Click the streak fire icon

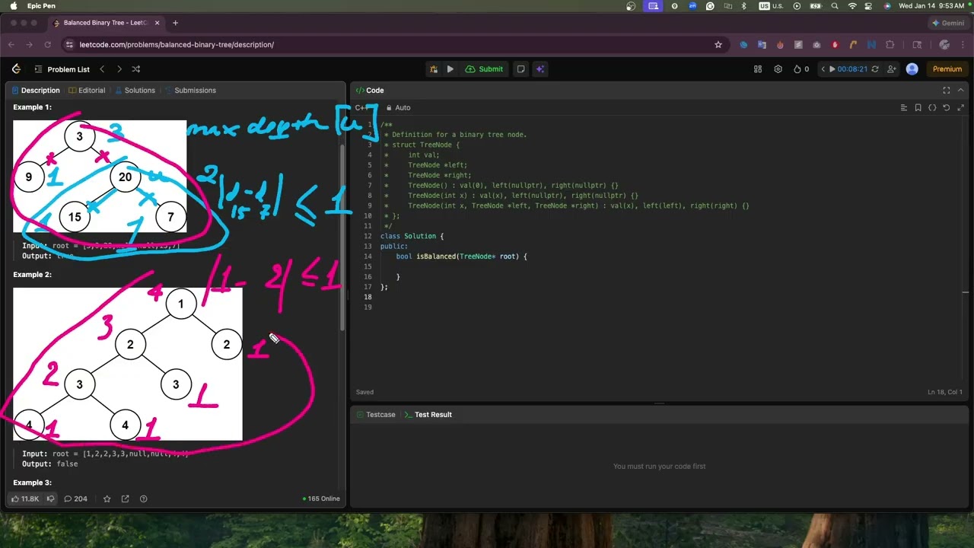click(x=797, y=69)
